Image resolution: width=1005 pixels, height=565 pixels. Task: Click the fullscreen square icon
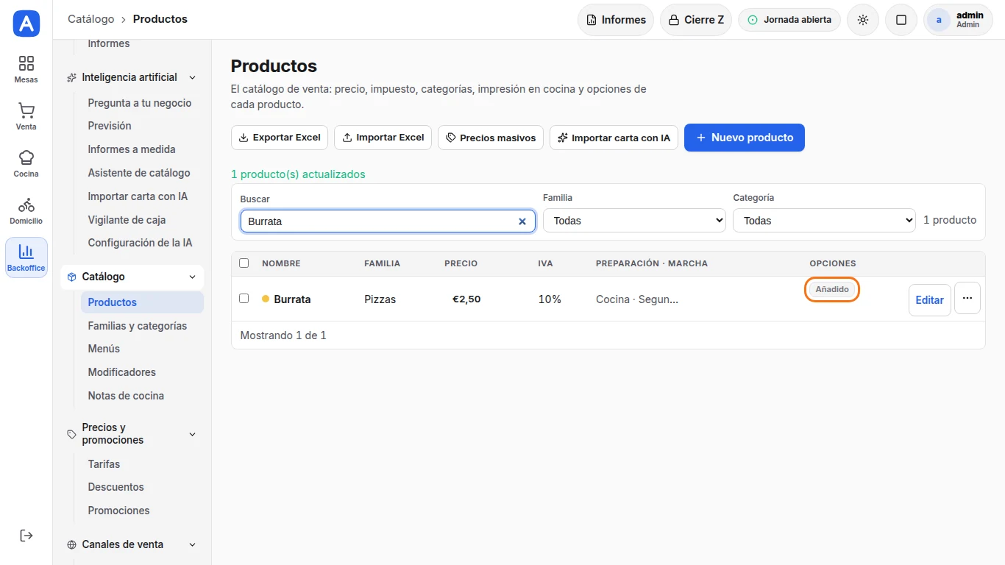[x=901, y=20]
